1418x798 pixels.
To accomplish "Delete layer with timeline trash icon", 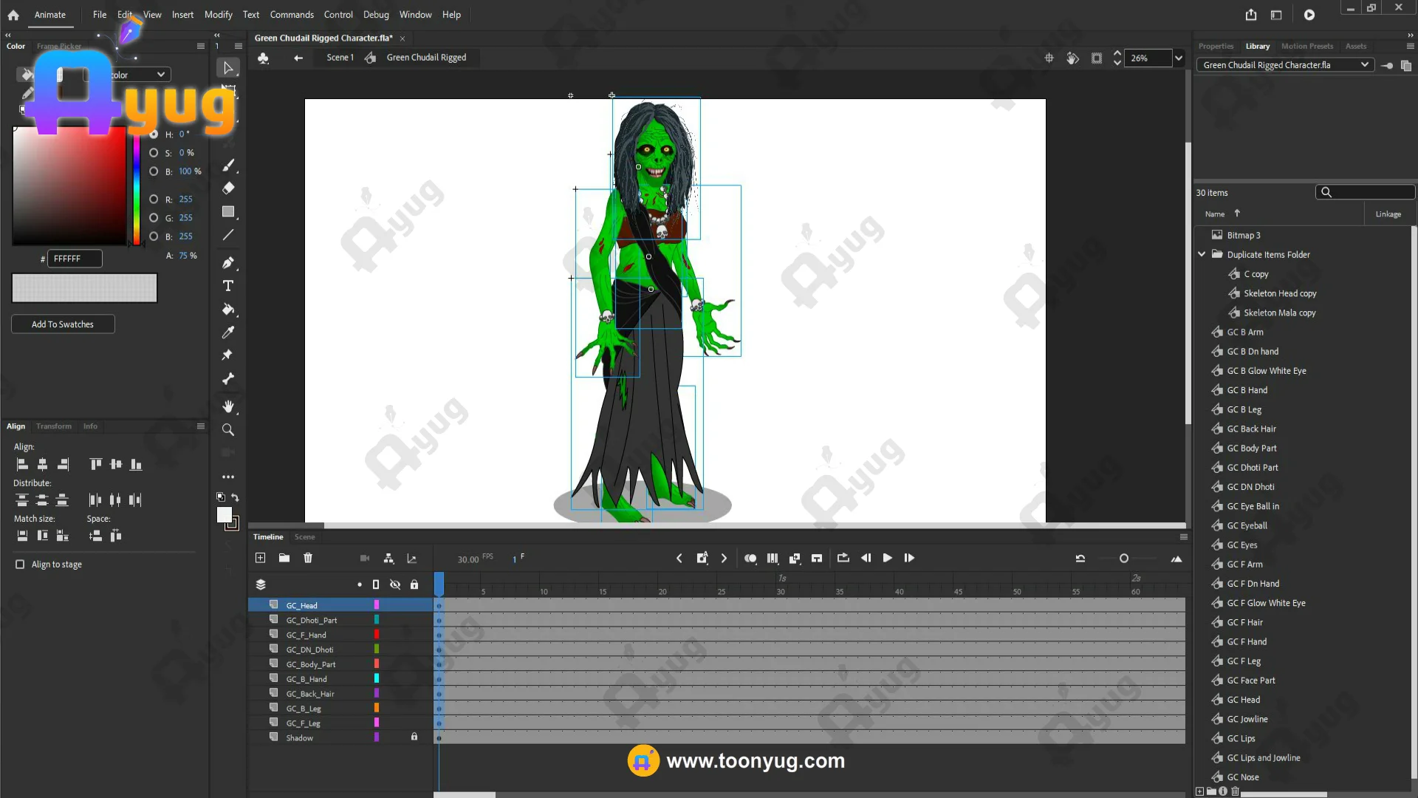I will 308,558.
